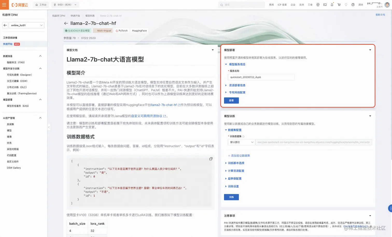Click 添加验证数据集 link
This screenshot has height=237, width=392.
point(239,156)
